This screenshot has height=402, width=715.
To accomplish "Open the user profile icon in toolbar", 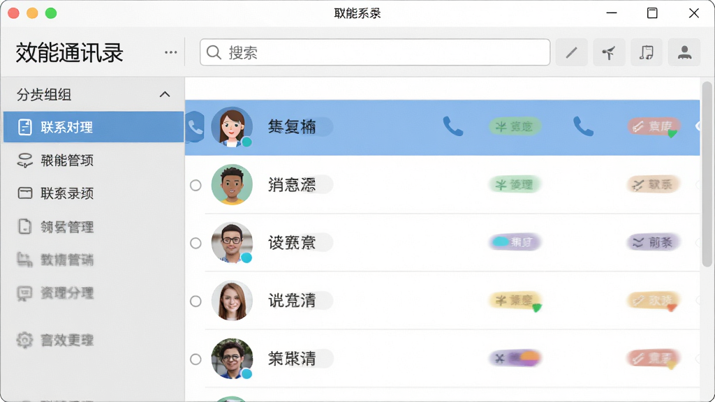I will click(x=684, y=52).
